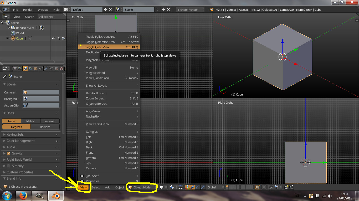Open the Windows Start menu
Screen dimensions: 359x201
tap(7, 196)
